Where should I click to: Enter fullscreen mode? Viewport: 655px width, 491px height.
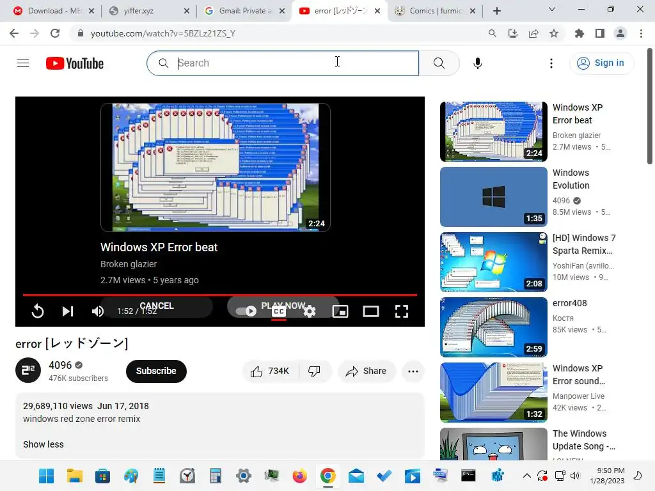pyautogui.click(x=402, y=311)
